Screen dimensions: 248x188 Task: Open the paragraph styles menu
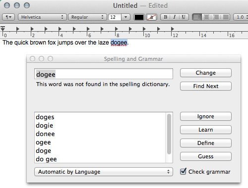click(x=8, y=17)
